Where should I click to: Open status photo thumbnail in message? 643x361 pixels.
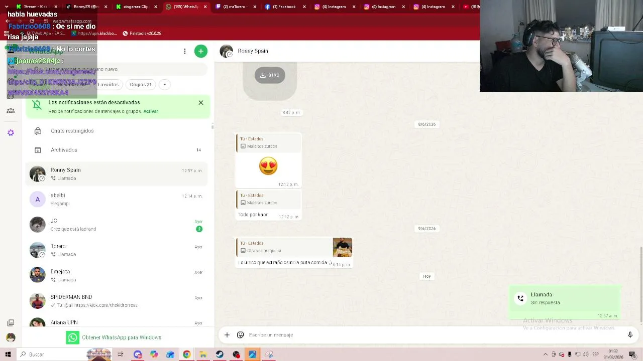342,248
